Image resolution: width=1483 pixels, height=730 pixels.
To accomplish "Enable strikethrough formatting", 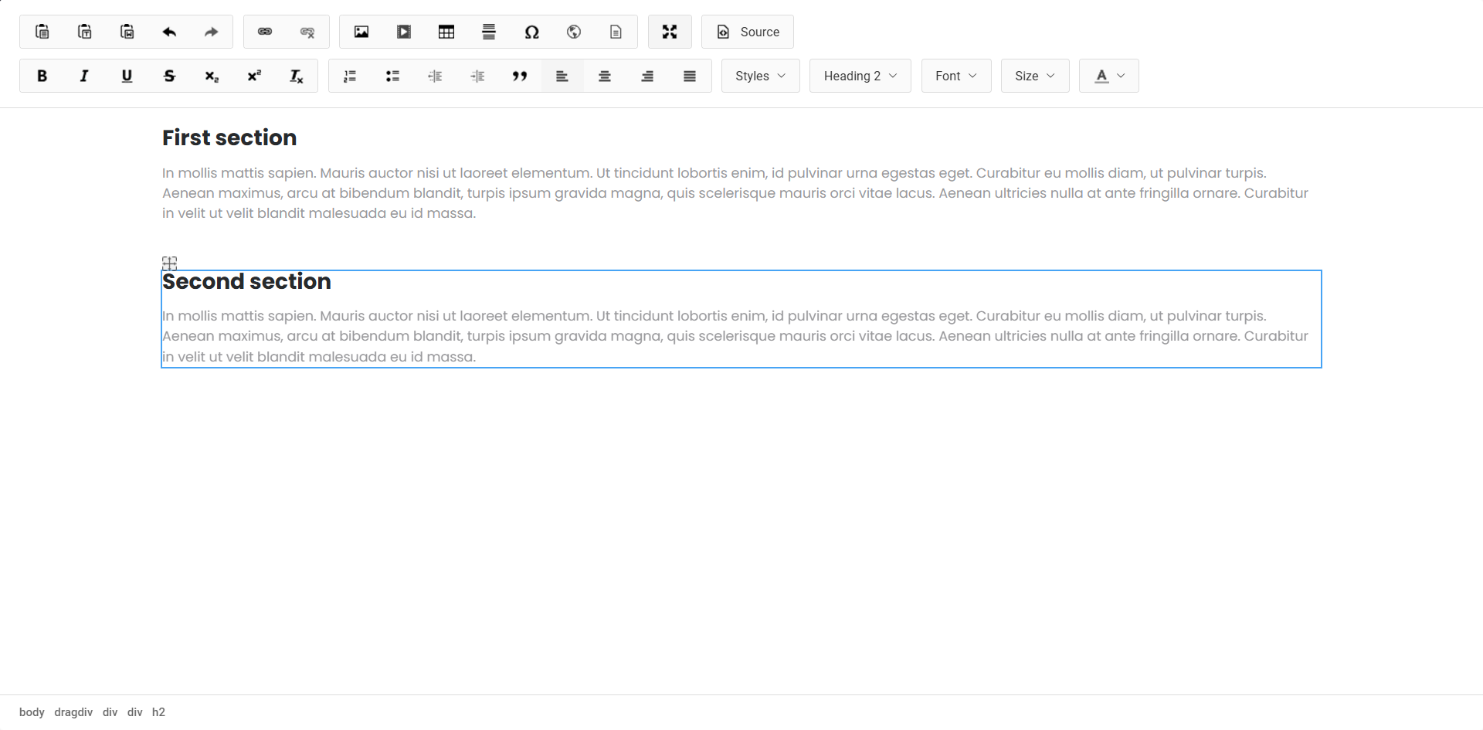I will [169, 76].
